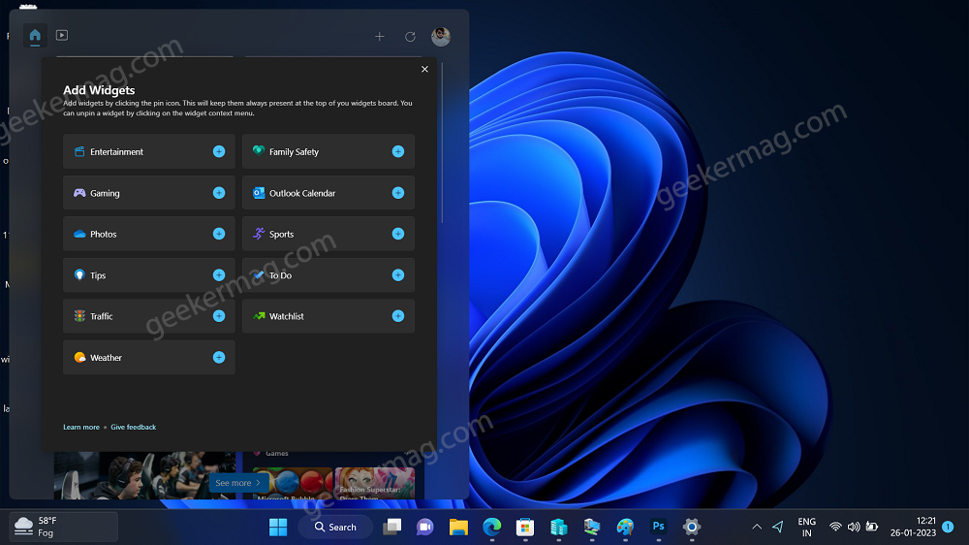Open the blue buildings app on taskbar
Image resolution: width=969 pixels, height=545 pixels.
(559, 528)
